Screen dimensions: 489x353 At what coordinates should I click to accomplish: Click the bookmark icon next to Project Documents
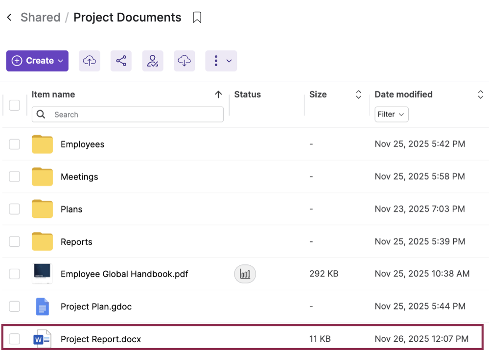pos(197,17)
